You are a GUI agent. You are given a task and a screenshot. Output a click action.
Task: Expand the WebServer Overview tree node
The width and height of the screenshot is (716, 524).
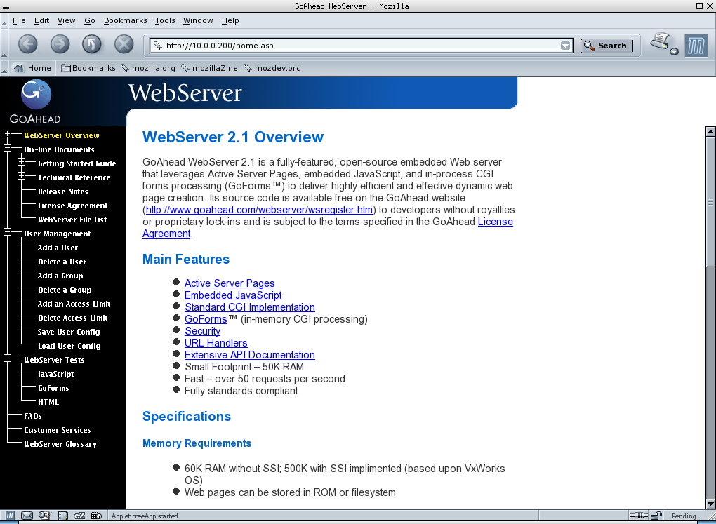(7, 134)
